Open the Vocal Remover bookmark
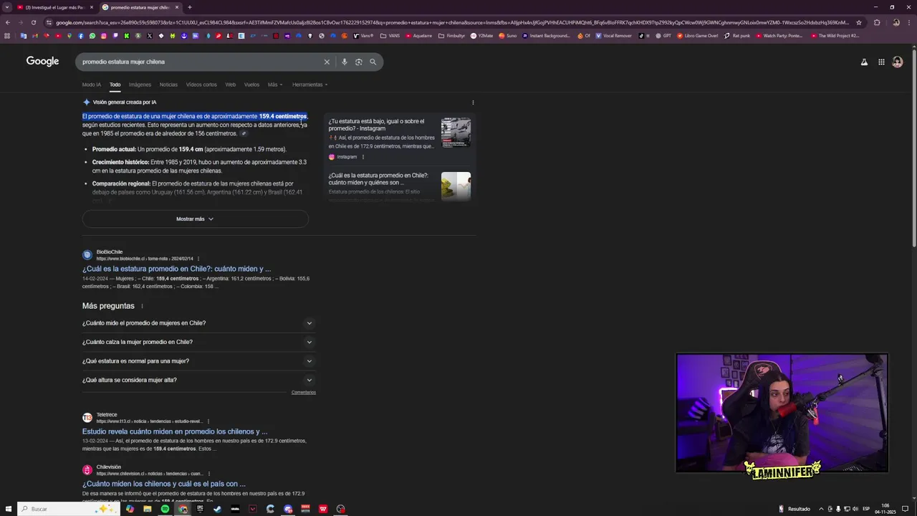This screenshot has height=516, width=917. (613, 35)
